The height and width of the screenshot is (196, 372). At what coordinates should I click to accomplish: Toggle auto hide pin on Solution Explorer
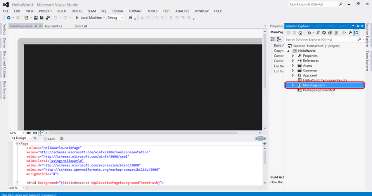point(358,26)
